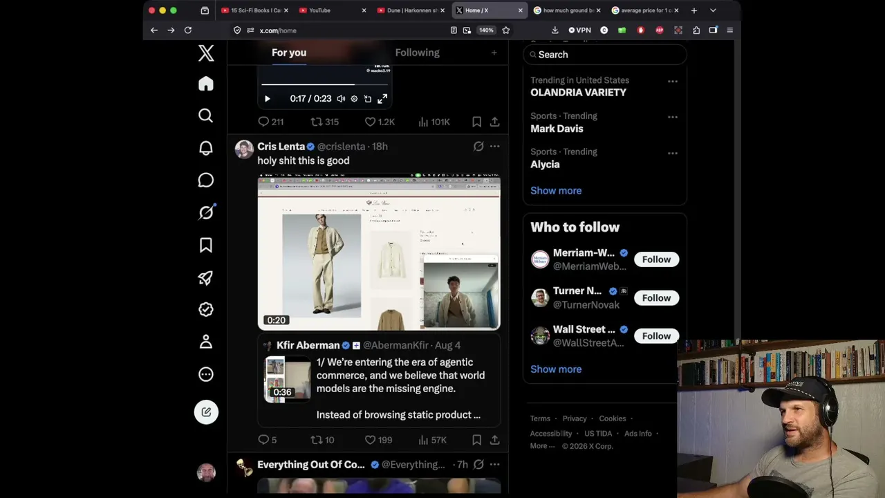Reply to the post with 211 replies
The image size is (885, 498).
270,122
